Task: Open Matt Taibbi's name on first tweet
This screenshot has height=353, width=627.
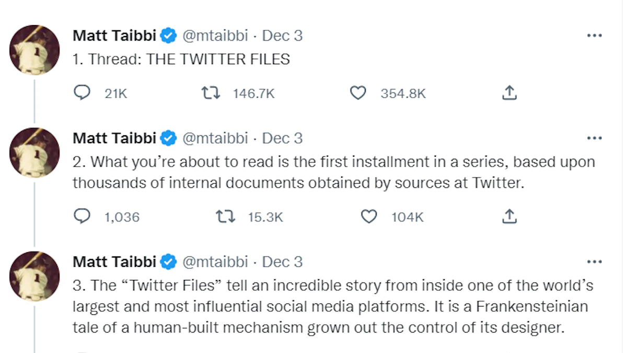Action: coord(114,36)
